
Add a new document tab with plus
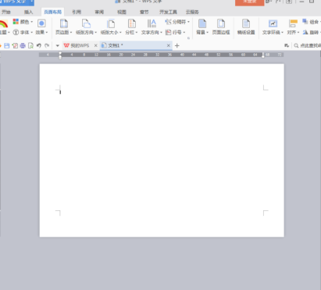[177, 45]
